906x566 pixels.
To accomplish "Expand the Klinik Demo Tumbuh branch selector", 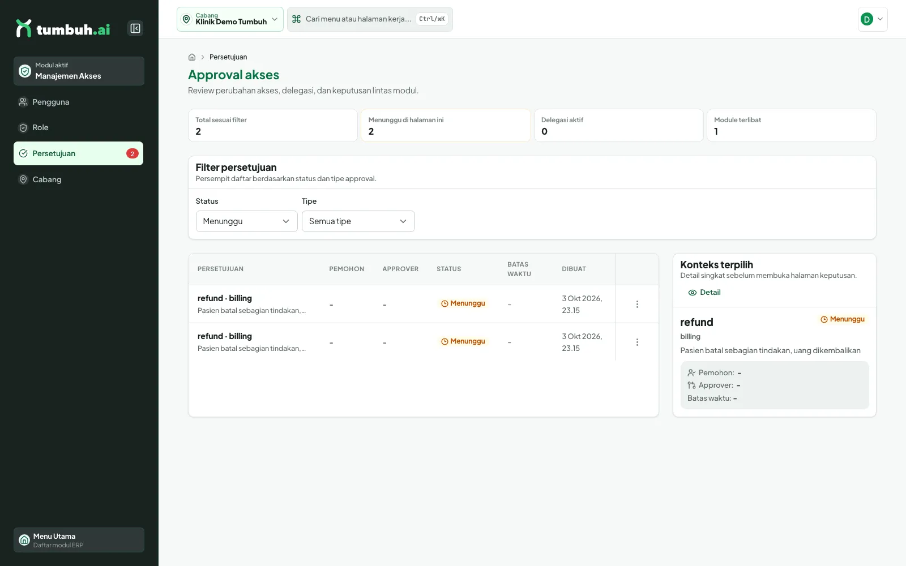I will pos(230,19).
